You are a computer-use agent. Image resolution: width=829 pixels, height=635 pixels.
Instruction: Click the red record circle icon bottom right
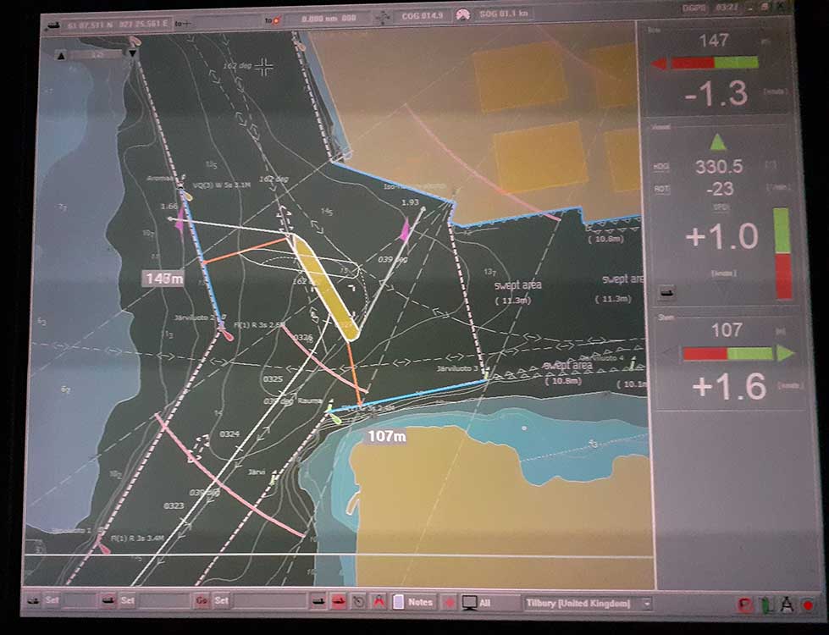[808, 605]
